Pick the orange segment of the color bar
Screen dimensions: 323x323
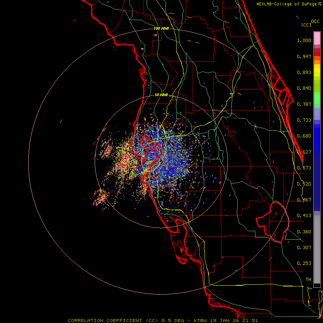tap(317, 60)
